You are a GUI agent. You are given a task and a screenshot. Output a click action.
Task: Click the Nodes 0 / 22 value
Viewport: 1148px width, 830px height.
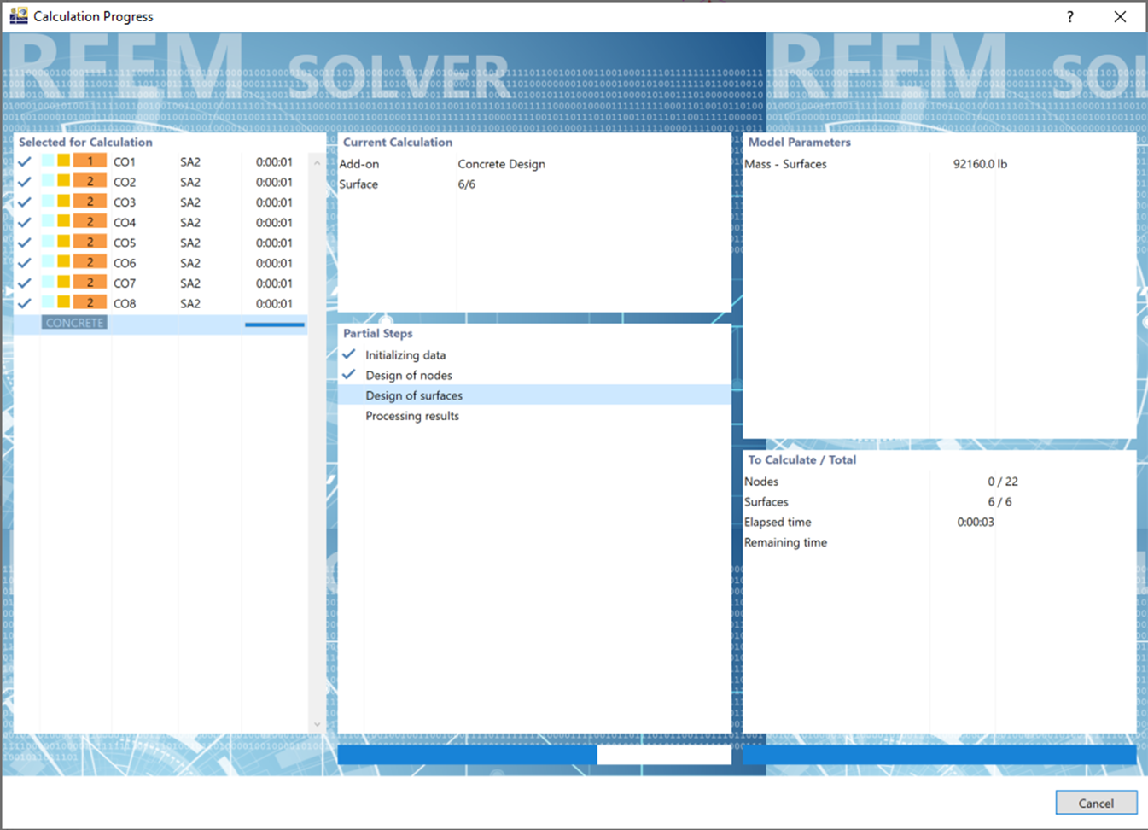[x=1003, y=482]
